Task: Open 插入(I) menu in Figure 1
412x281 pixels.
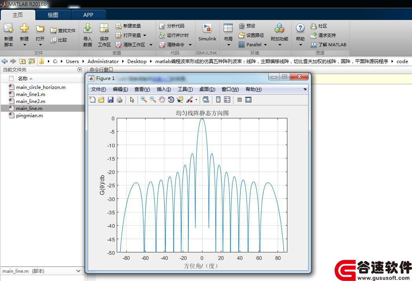Action: 164,89
